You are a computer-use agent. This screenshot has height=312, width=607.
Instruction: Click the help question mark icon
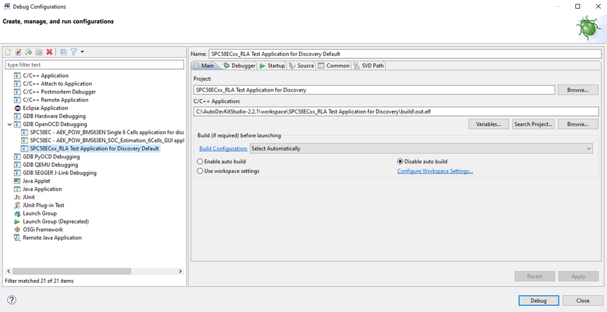point(12,300)
